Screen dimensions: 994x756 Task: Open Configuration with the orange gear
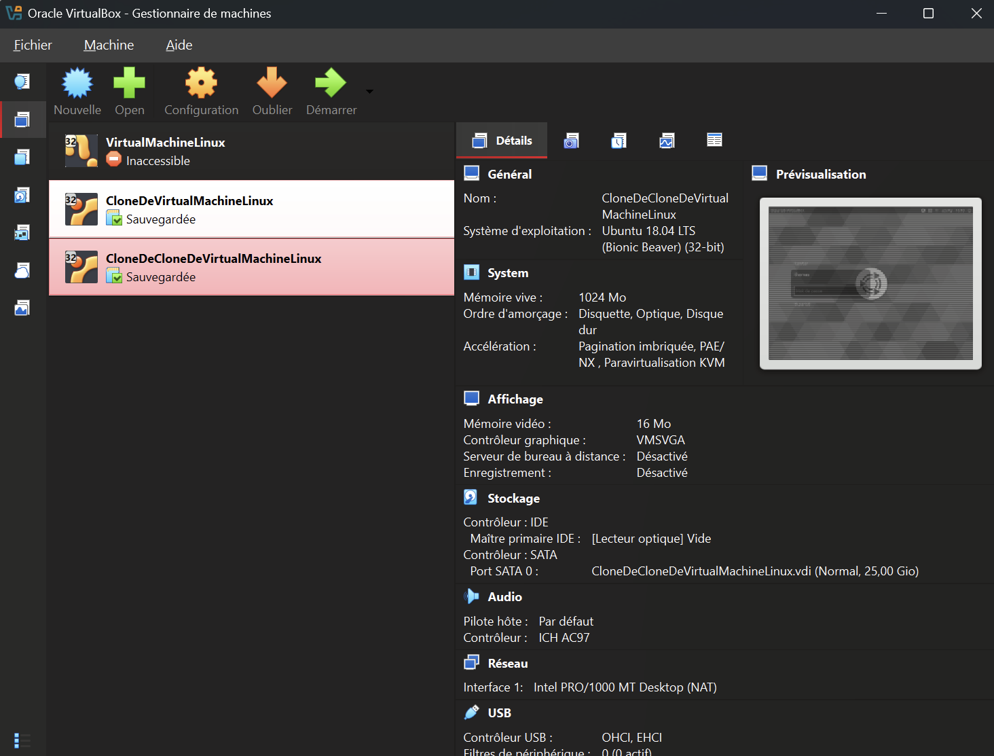tap(202, 92)
